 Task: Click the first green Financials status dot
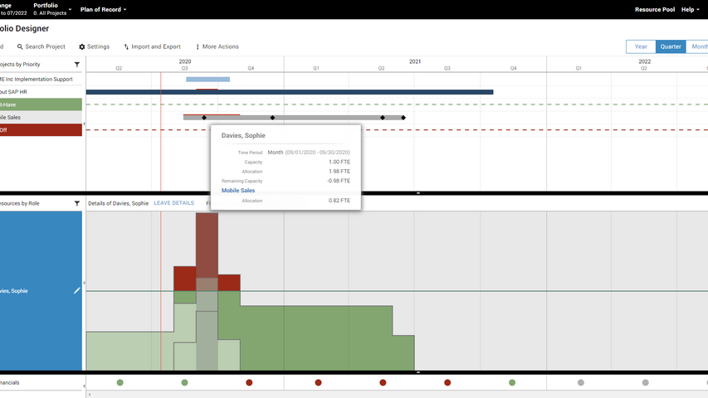120,382
